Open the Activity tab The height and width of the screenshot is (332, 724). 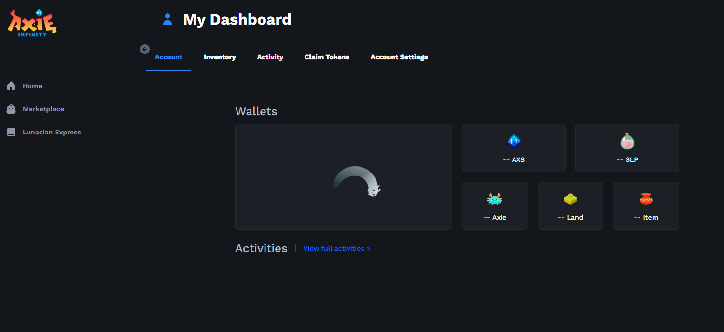[270, 57]
